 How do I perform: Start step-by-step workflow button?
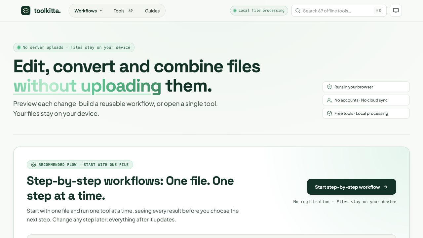click(352, 187)
